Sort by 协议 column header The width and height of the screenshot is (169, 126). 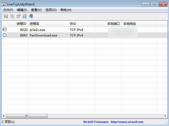coord(81,24)
